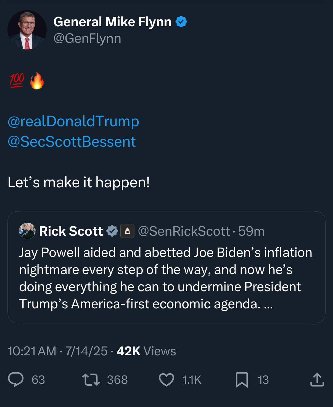Screen dimensions: 333x407
Task: Open the quoted tweet about Jay Powell
Action: coord(166,267)
